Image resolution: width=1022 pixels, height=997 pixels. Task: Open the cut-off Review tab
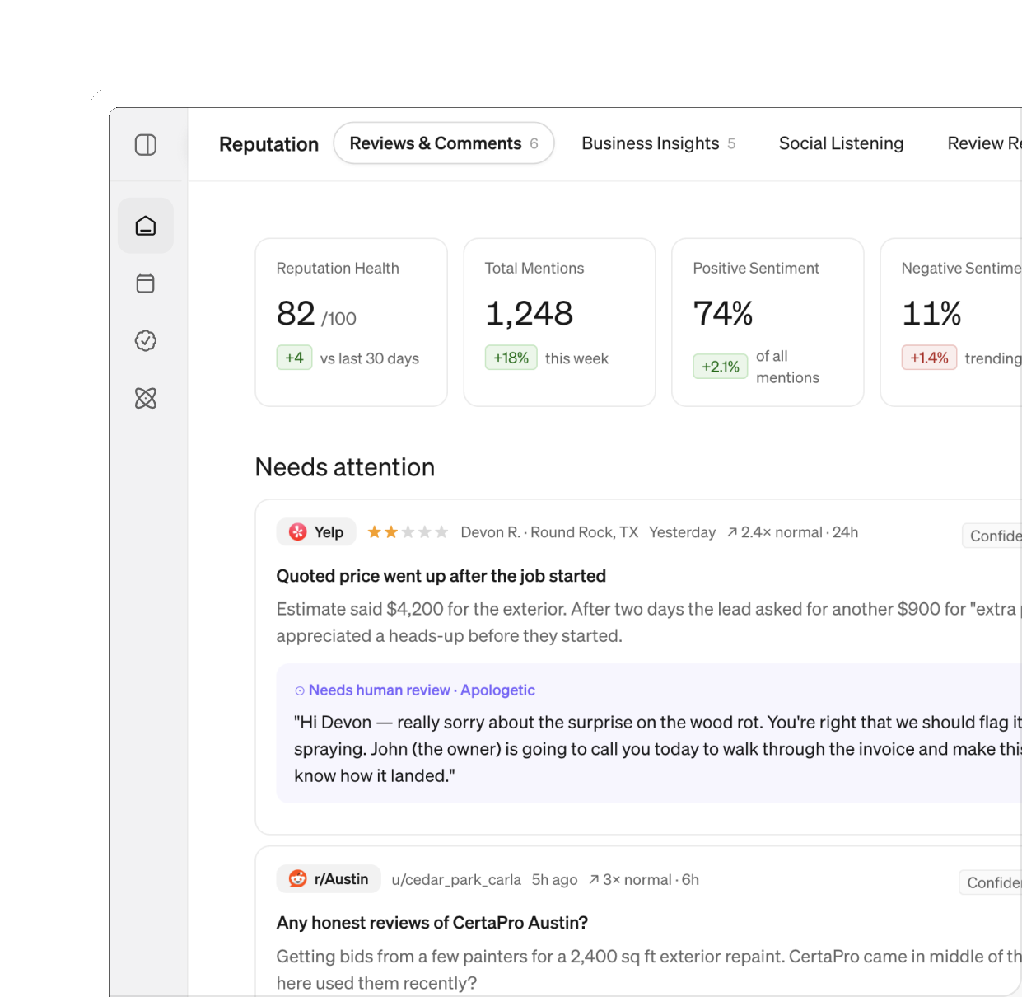(984, 143)
